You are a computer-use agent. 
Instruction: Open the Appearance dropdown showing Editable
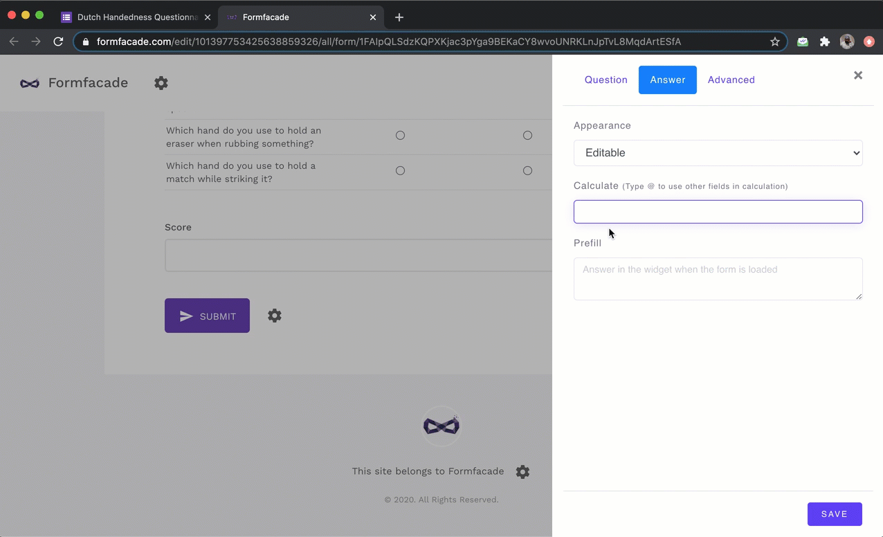[718, 152]
